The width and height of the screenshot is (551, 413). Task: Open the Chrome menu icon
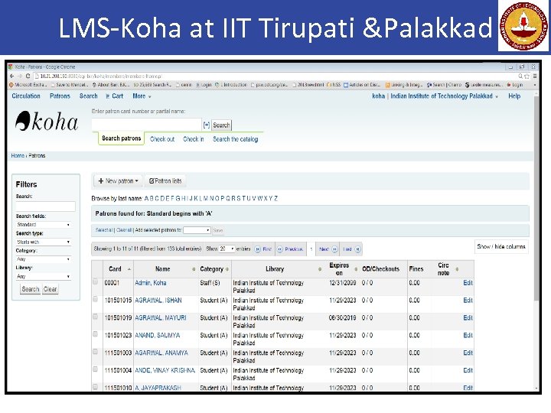pos(534,76)
